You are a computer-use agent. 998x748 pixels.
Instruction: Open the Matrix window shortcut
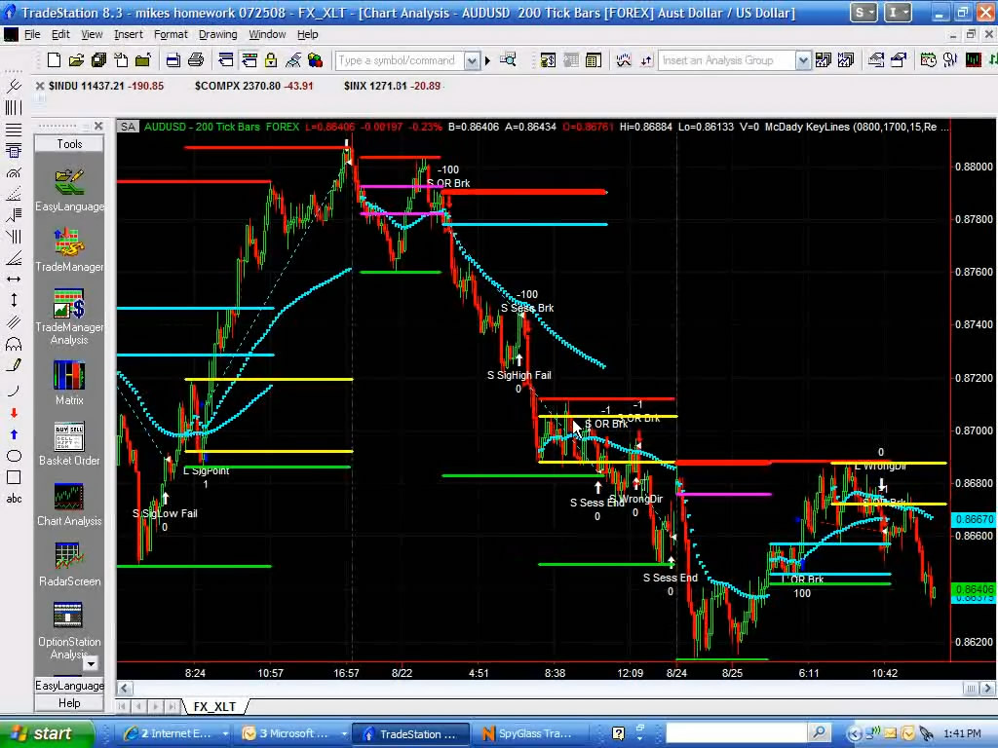click(x=69, y=382)
